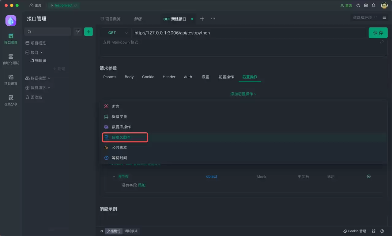Viewport: 392px width, 236px height.
Task: Open the hamburger menu beside the environment selector
Action: 384,18
